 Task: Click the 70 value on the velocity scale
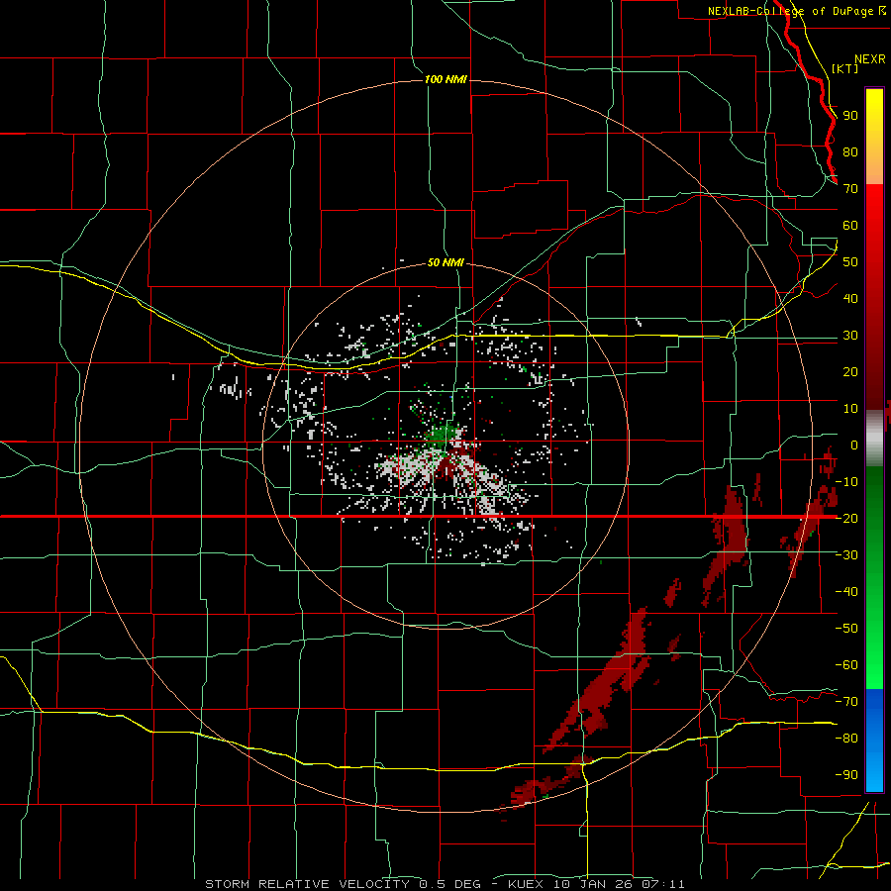coord(850,189)
